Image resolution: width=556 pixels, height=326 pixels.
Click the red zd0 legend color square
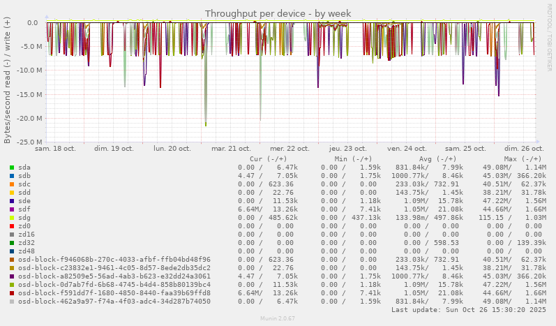(x=12, y=226)
